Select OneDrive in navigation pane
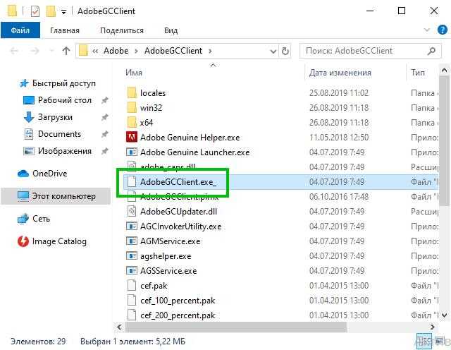 click(50, 174)
